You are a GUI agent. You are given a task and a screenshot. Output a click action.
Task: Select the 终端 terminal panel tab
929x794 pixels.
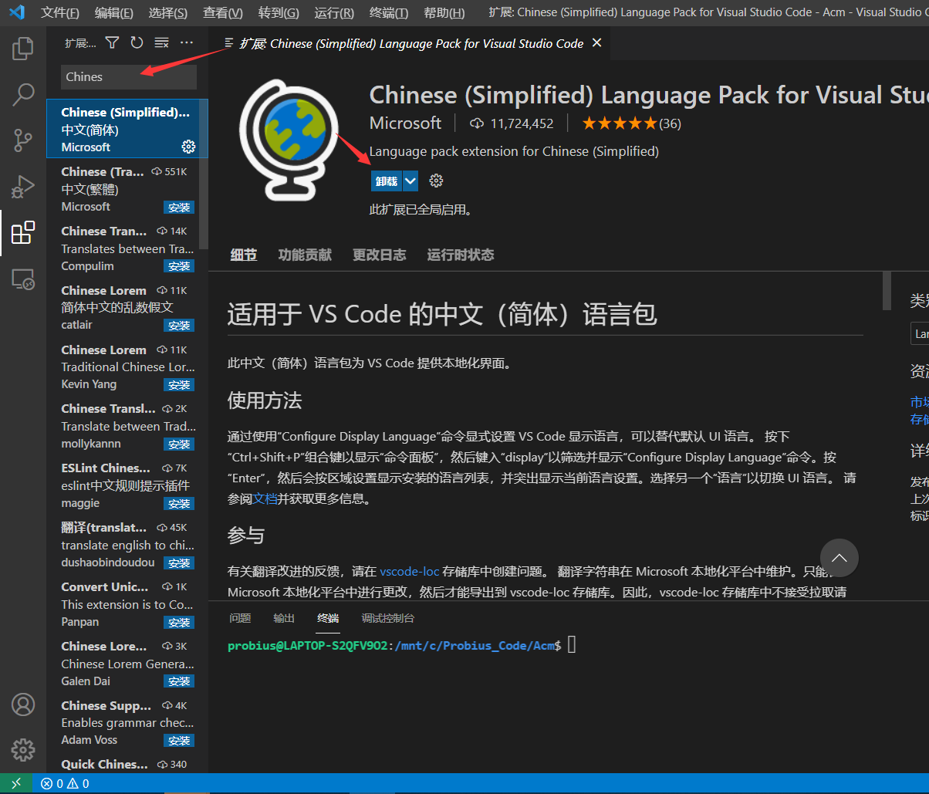(x=328, y=618)
